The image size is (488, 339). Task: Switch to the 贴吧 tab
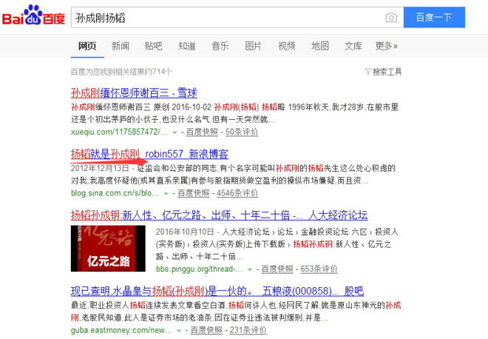(154, 46)
